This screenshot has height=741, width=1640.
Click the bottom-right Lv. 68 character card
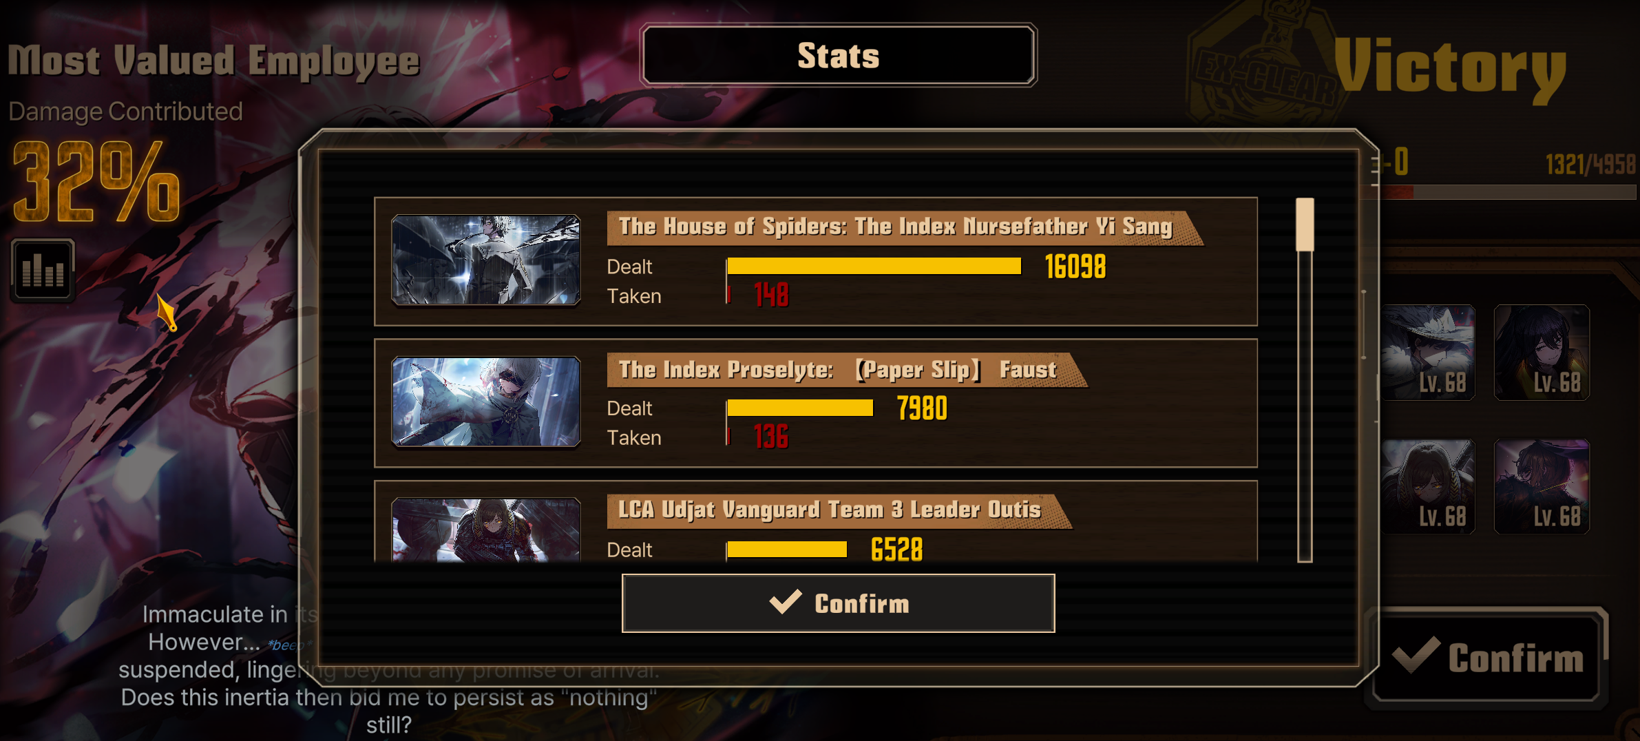point(1542,487)
